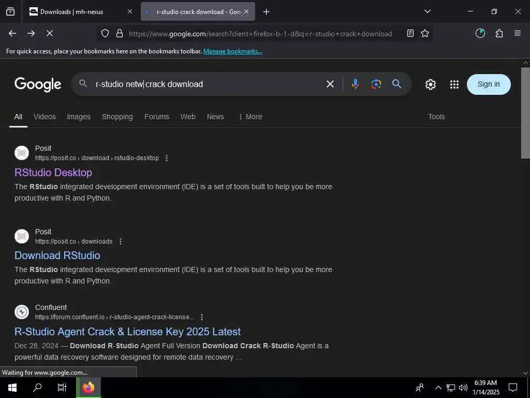Clear the search query with X
The image size is (530, 398).
pyautogui.click(x=330, y=84)
